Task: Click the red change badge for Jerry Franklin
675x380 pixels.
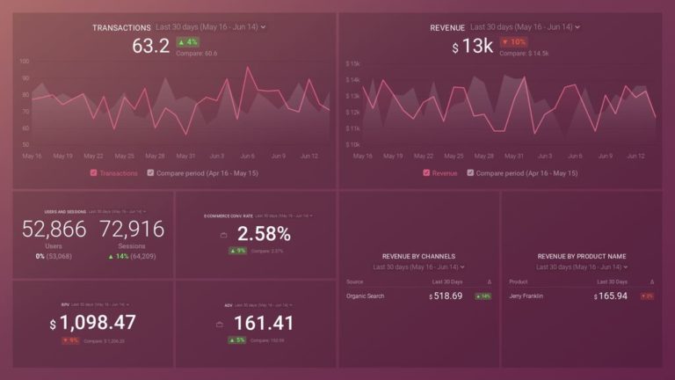Action: pyautogui.click(x=646, y=296)
